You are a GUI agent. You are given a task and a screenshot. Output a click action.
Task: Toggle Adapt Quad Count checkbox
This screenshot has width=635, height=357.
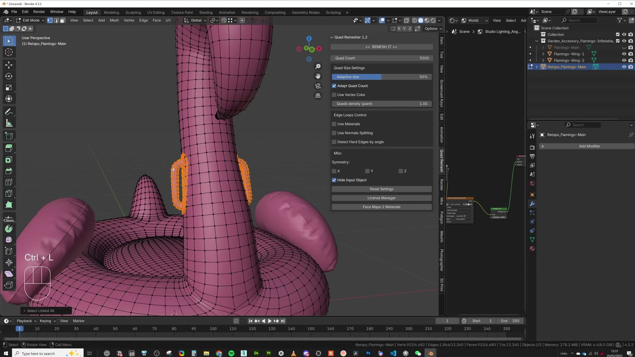334,86
